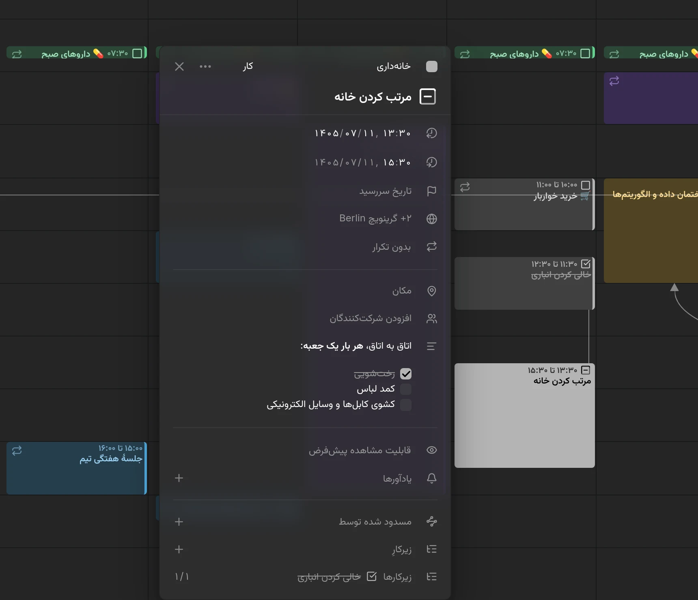
Task: Check the کشوی کابل‌ها و وسایل الکترونیکی item
Action: [x=406, y=405]
